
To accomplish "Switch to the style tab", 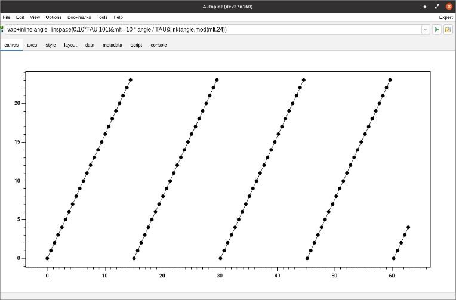I will coord(51,45).
